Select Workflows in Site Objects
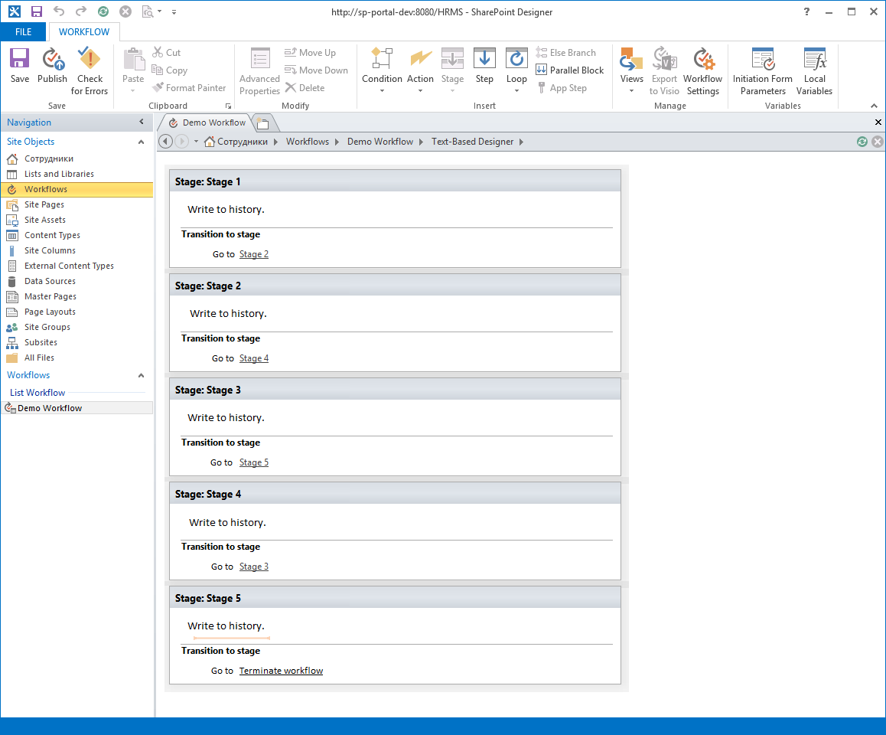This screenshot has width=886, height=735. tap(77, 189)
